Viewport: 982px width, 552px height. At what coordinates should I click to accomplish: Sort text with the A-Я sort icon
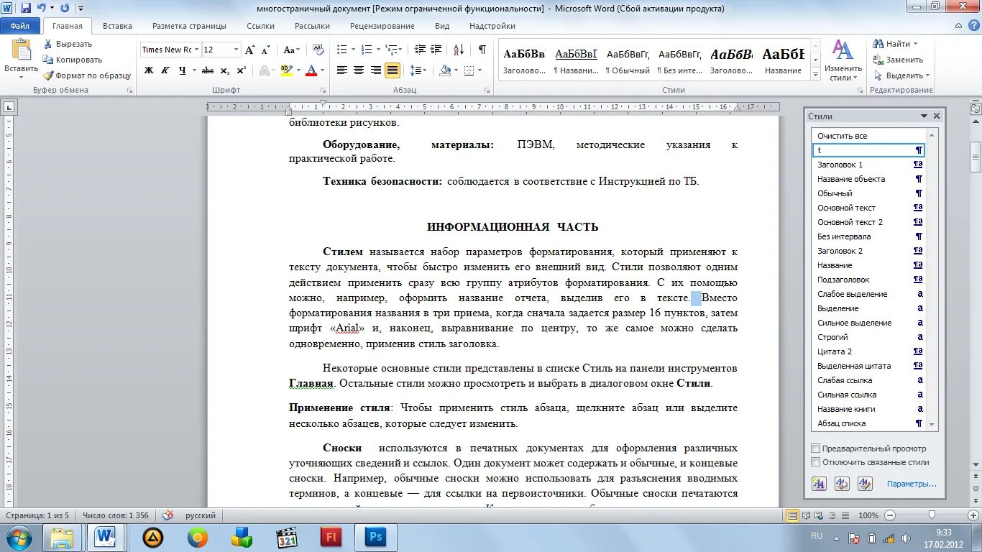(x=459, y=50)
